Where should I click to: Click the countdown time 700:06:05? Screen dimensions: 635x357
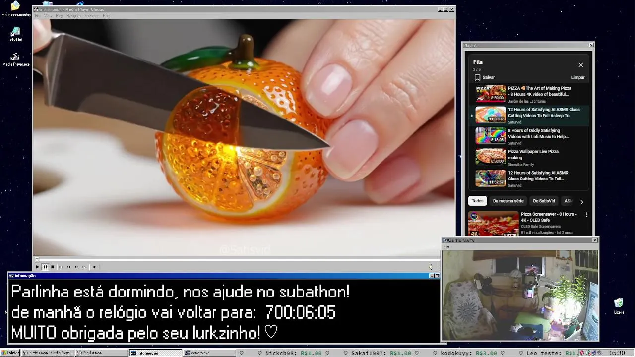(x=300, y=313)
